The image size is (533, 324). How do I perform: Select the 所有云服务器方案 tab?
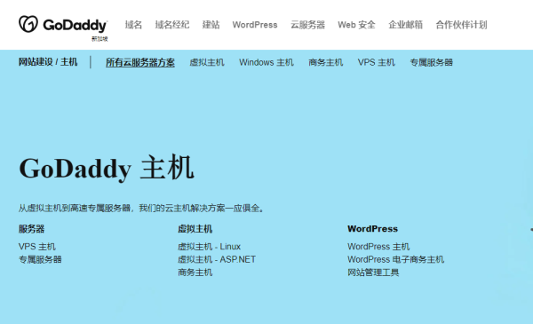(140, 62)
